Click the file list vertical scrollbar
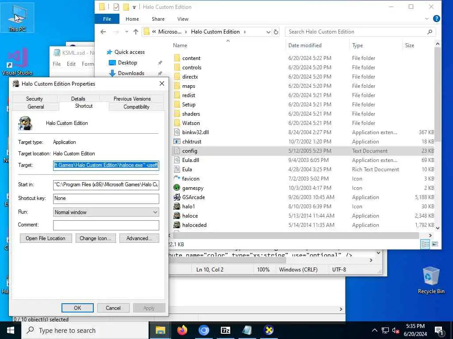453x339 pixels. [x=438, y=95]
